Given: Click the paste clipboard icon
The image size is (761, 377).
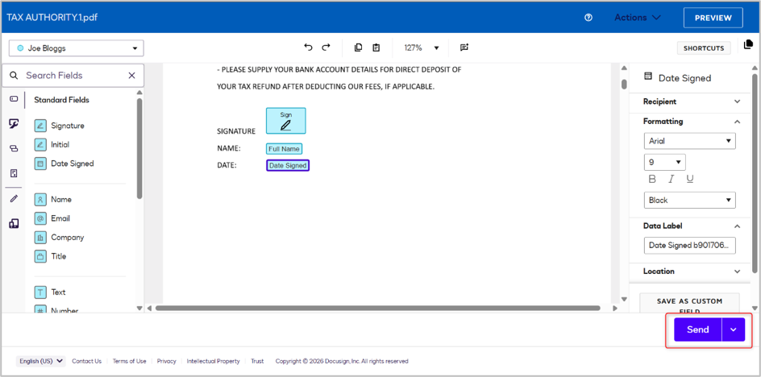Looking at the screenshot, I should [x=376, y=48].
